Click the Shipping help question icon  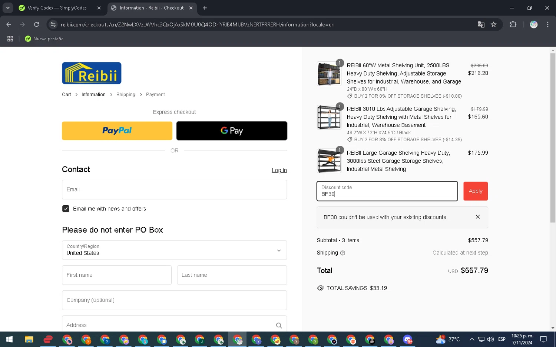tap(342, 253)
